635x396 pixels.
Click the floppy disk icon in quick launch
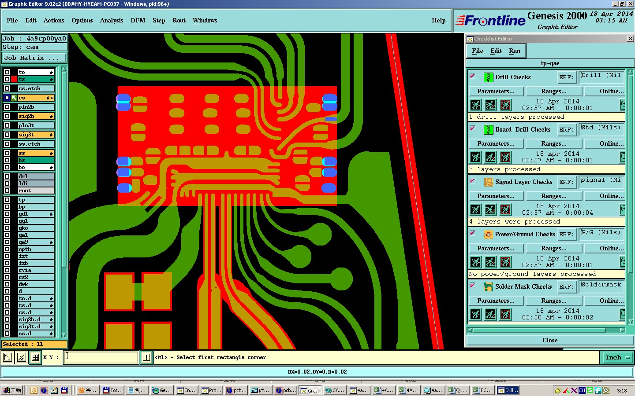pyautogui.click(x=64, y=390)
